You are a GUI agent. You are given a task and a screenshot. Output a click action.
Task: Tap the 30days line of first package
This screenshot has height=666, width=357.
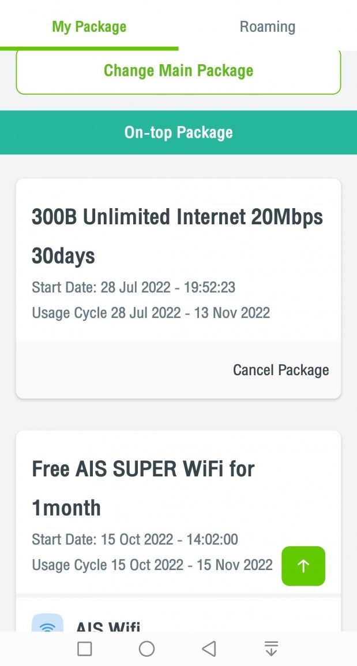[x=63, y=257]
